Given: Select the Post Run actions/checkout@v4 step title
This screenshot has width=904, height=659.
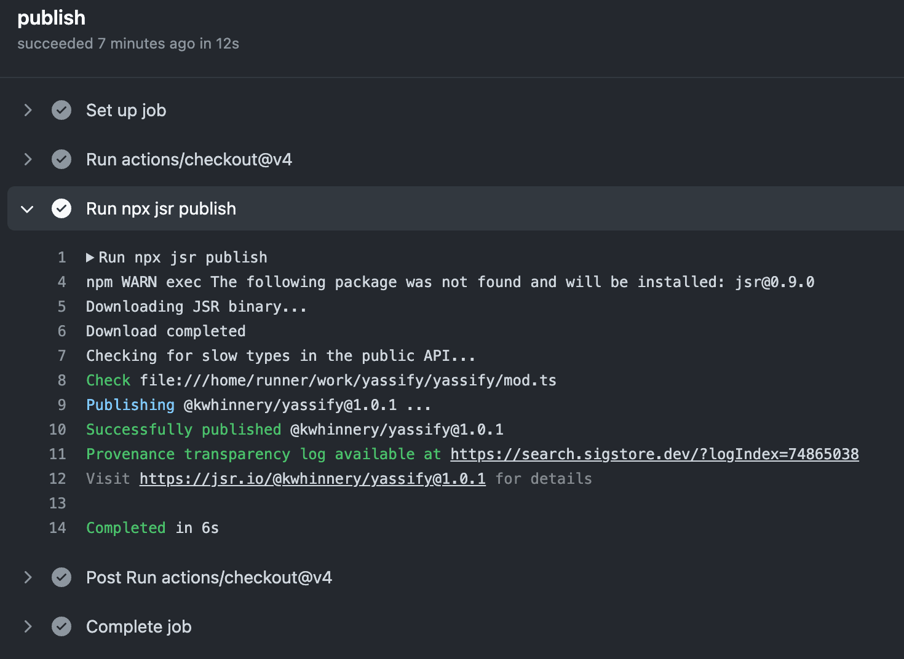Looking at the screenshot, I should (209, 578).
